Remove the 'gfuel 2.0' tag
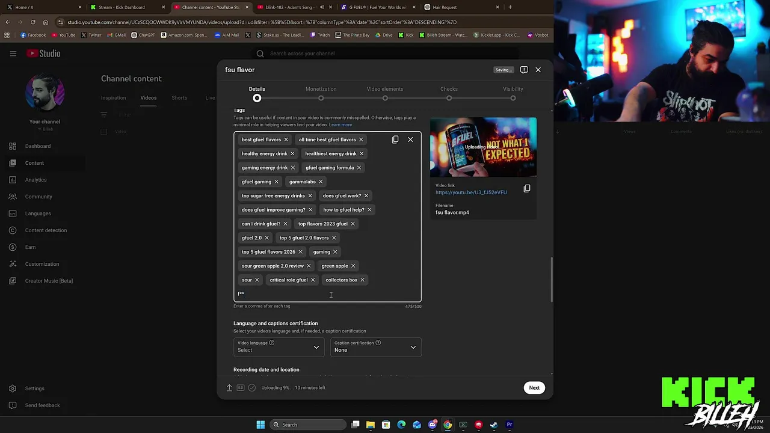This screenshot has height=433, width=770. tap(266, 238)
